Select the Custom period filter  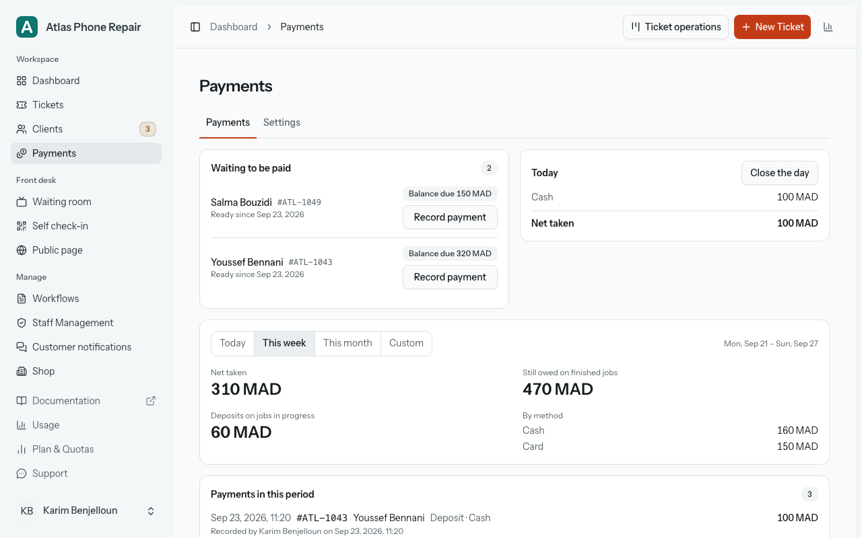[406, 343]
